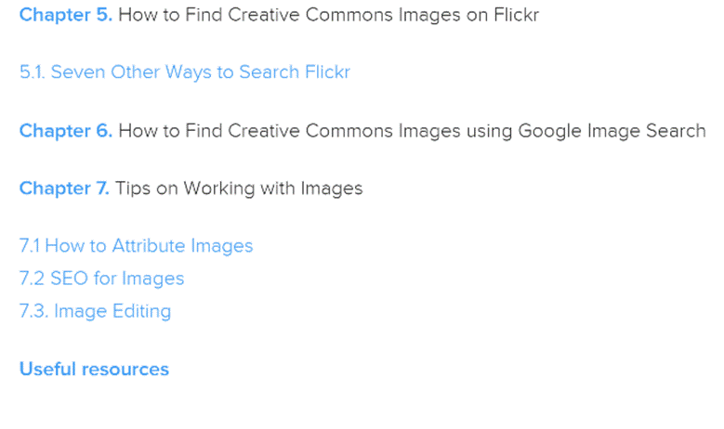Go to the Chapter 7 link
The width and height of the screenshot is (724, 429).
coord(64,188)
